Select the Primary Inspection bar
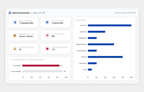144x92 pixels. coord(92,51)
